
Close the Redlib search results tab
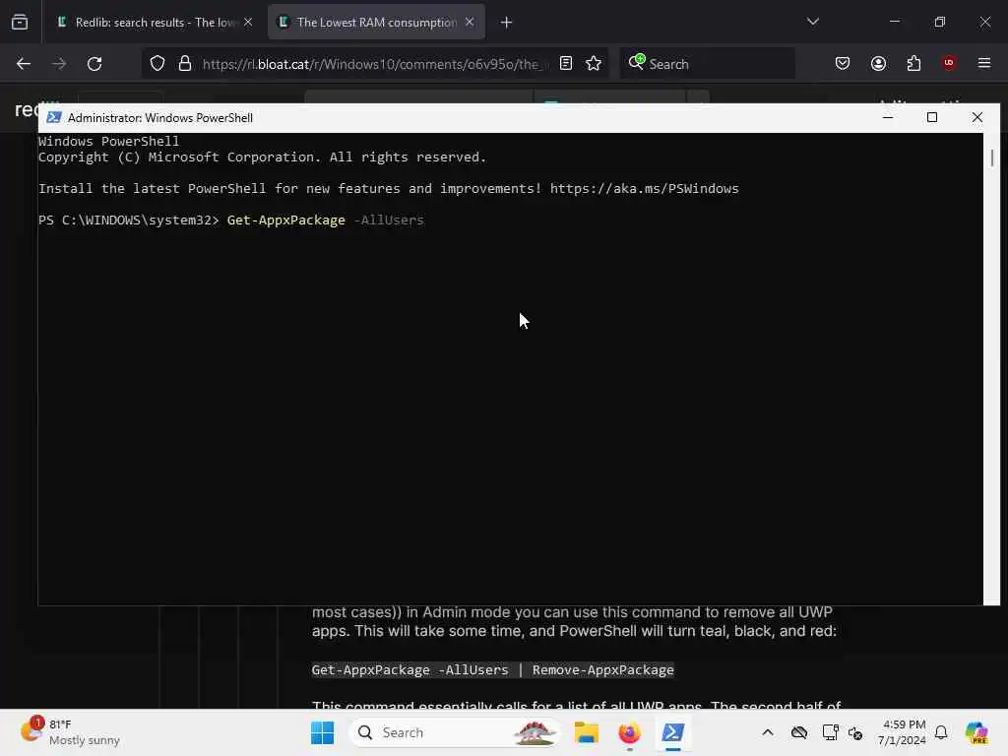point(248,23)
